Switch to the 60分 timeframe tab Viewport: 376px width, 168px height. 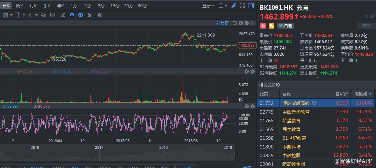142,6
